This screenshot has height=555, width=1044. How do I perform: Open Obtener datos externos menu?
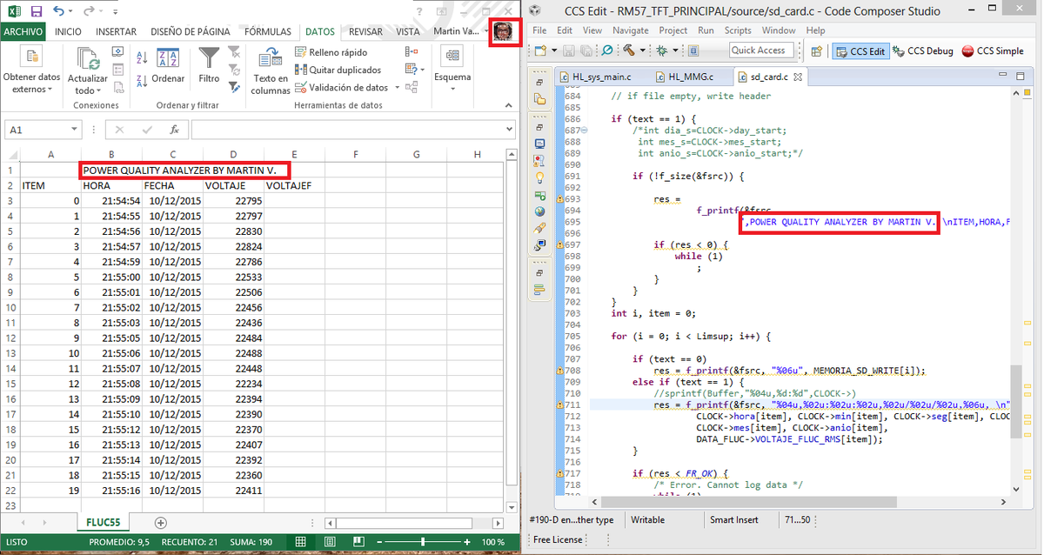(32, 71)
